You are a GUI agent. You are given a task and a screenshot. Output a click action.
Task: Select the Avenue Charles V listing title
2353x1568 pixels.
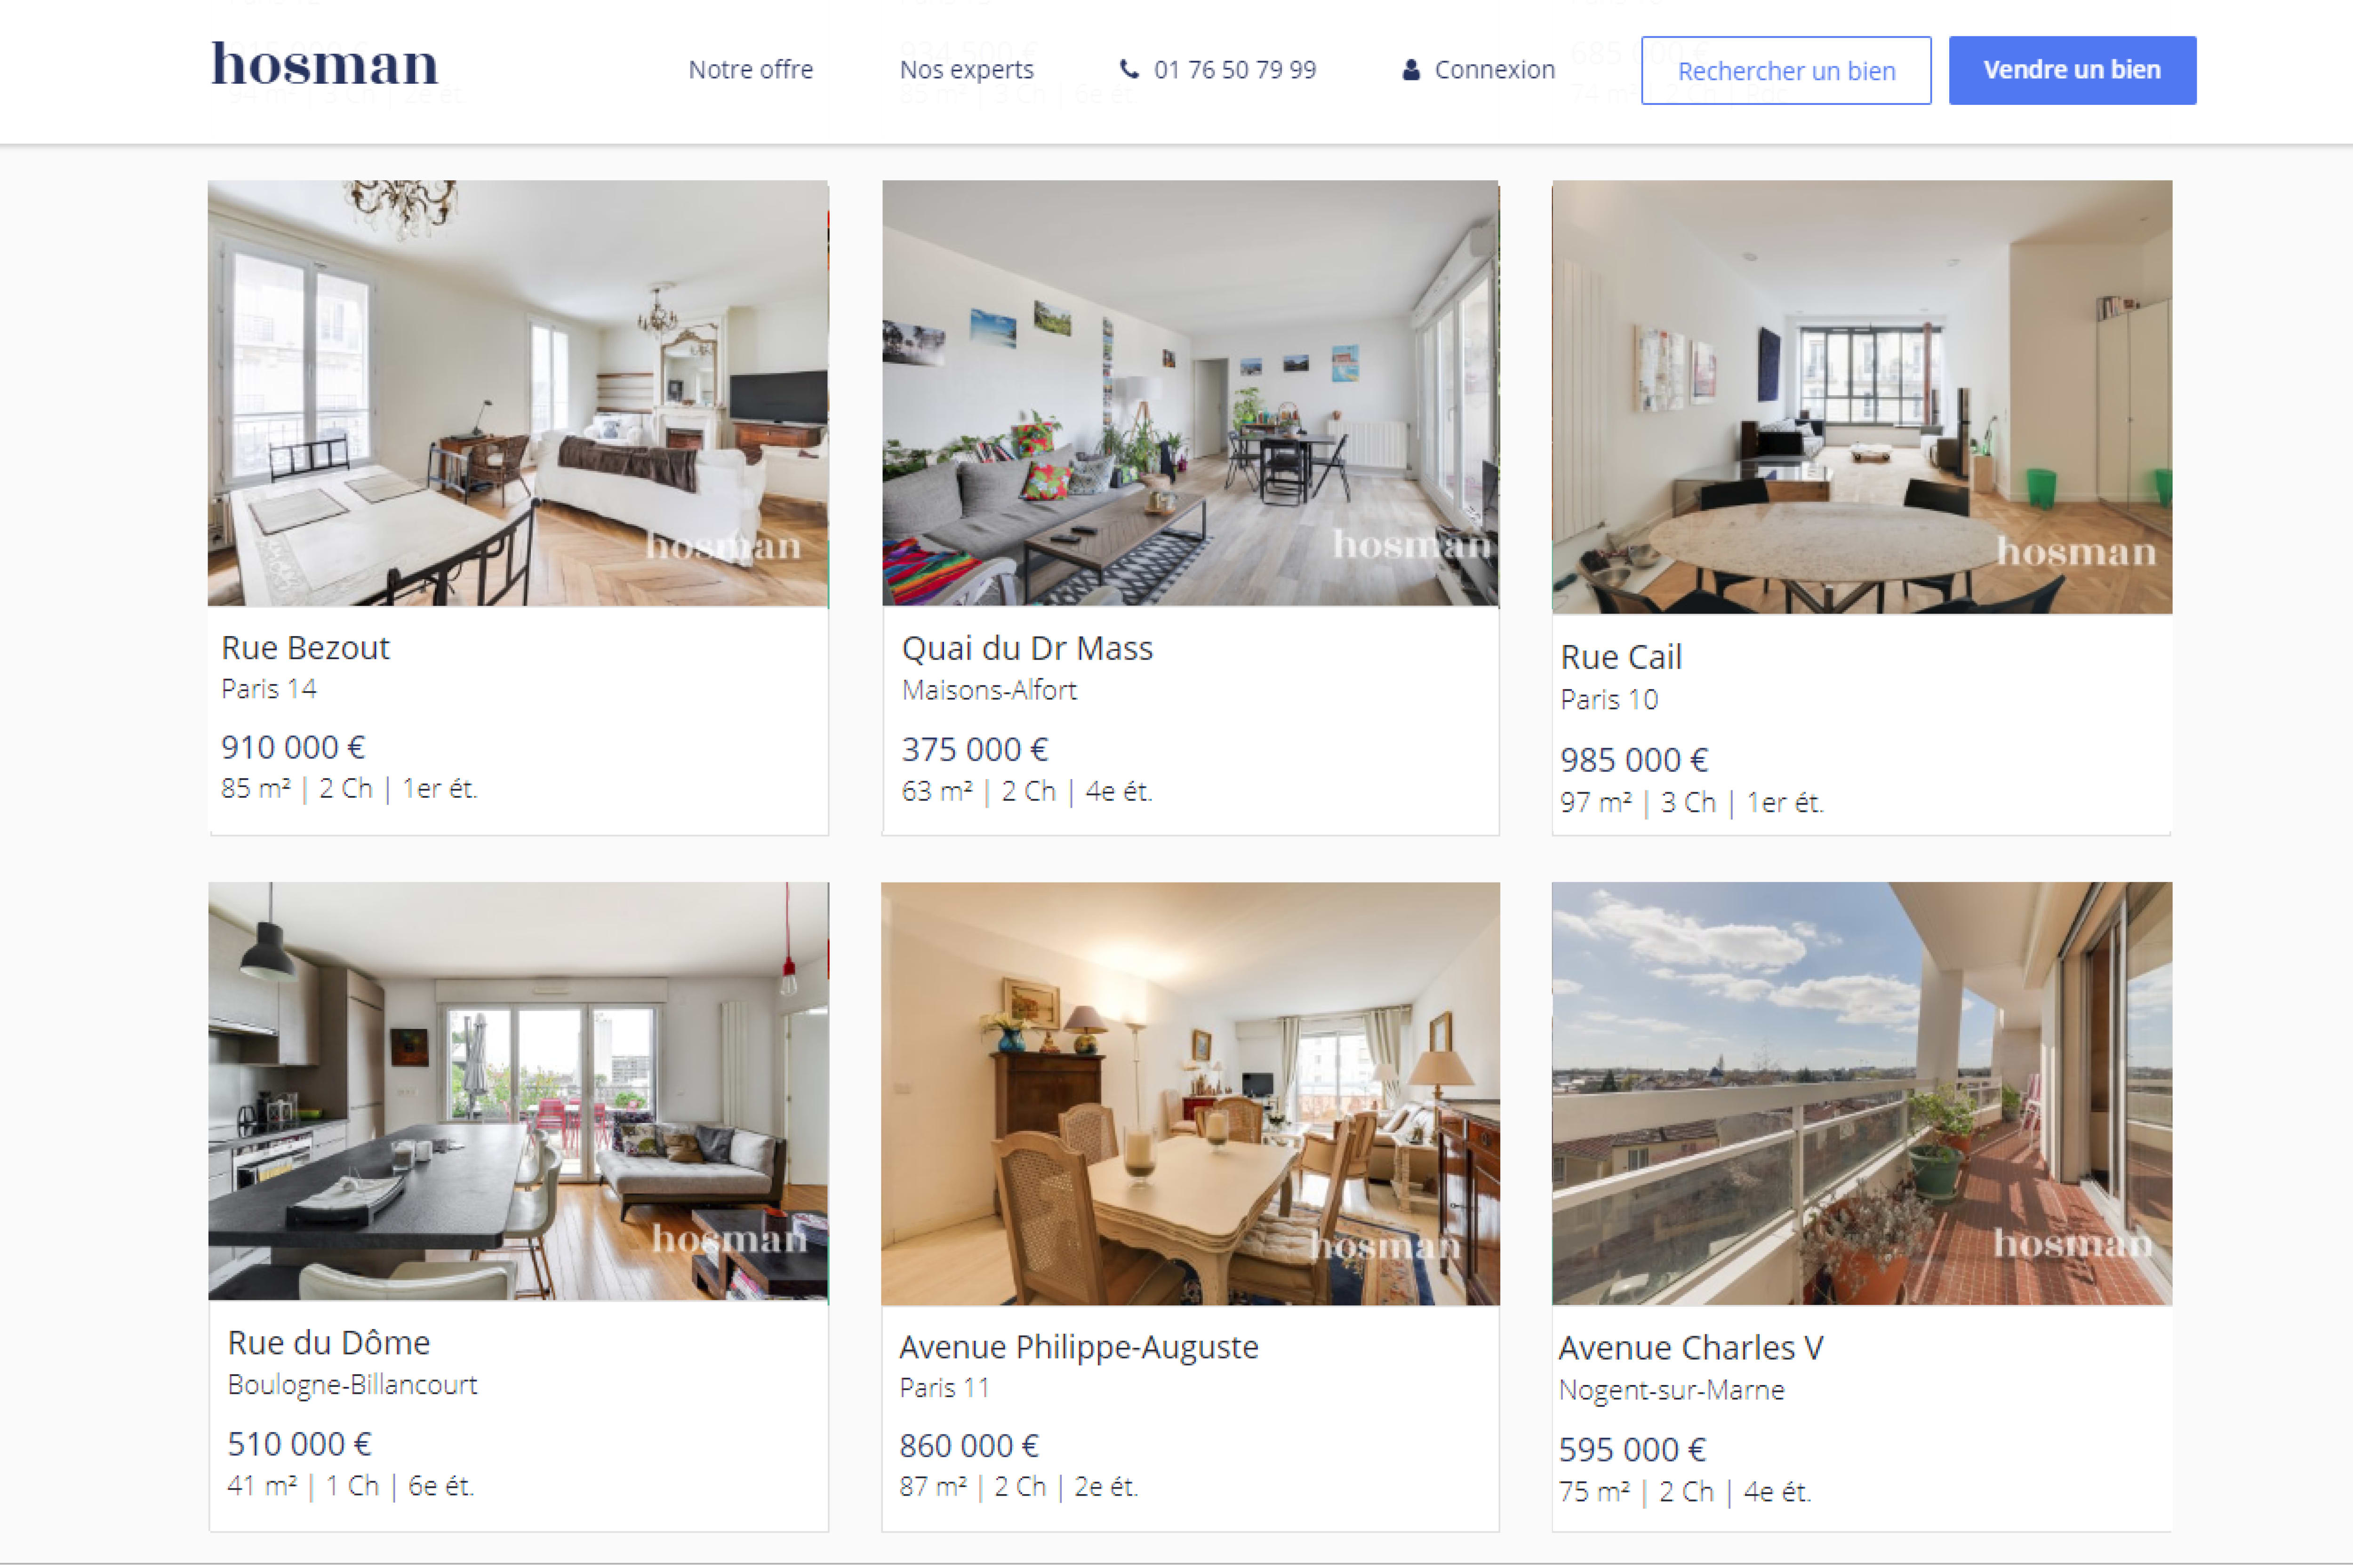(x=1691, y=1347)
